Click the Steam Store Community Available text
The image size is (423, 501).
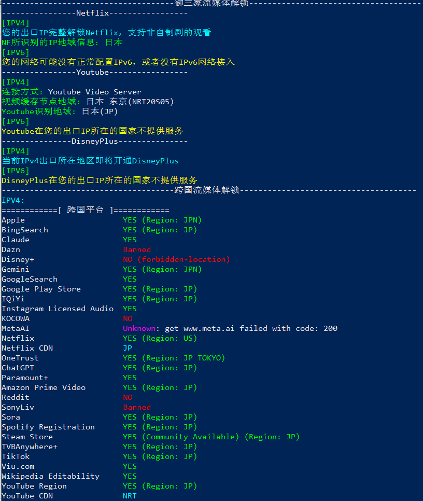coord(190,437)
